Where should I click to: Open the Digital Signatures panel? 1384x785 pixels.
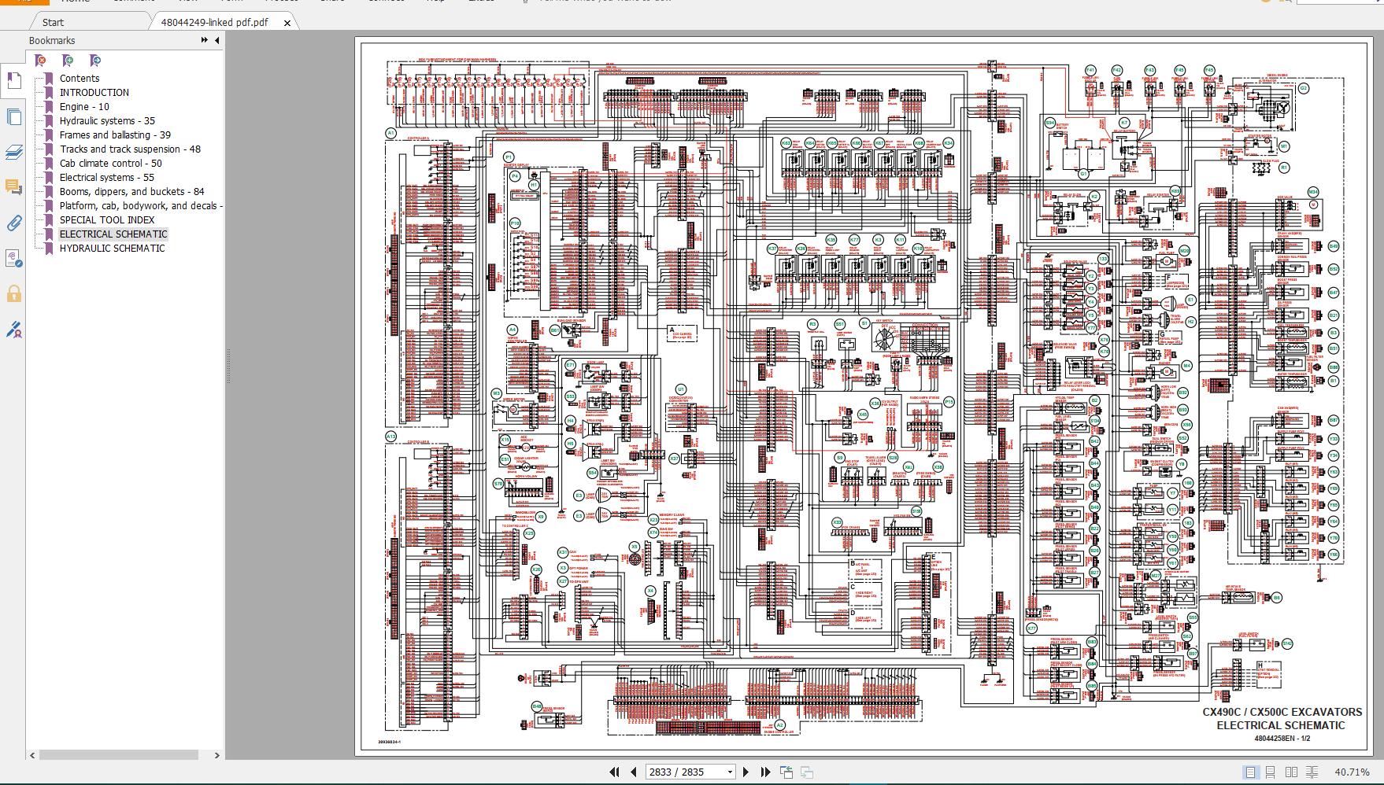point(13,330)
